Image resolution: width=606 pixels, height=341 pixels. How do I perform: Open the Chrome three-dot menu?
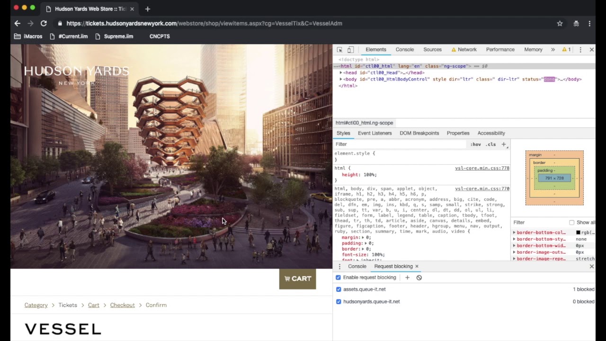tap(589, 23)
